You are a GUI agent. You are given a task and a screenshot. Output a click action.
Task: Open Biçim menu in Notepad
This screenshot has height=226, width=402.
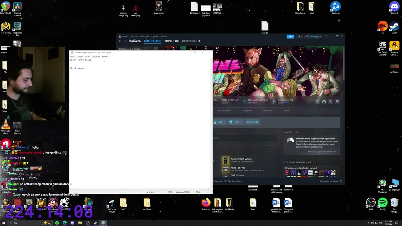pyautogui.click(x=87, y=56)
